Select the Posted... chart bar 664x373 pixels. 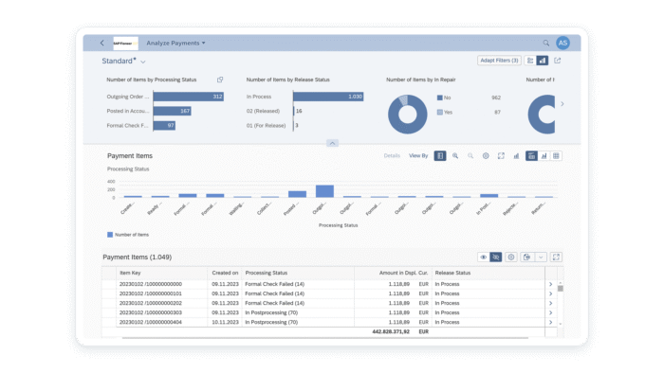pos(297,194)
